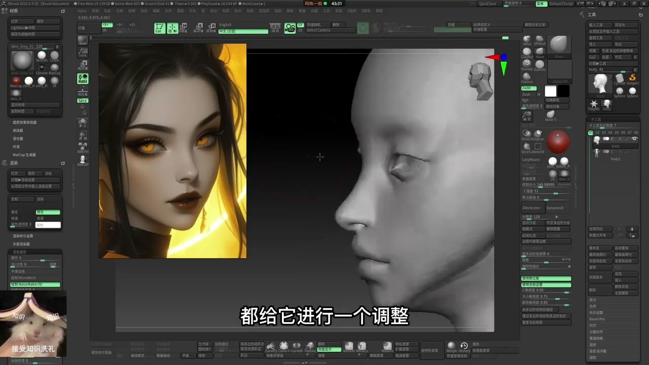649x365 pixels.
Task: Click the camera icon in top toolbar
Action: tap(290, 28)
